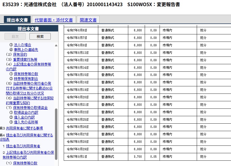This screenshot has height=166, width=231.
Task: Go to 取得資金の内訳 link
Action: click(x=26, y=112)
